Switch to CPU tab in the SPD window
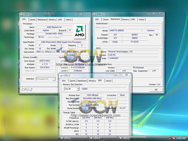 (x=64, y=81)
